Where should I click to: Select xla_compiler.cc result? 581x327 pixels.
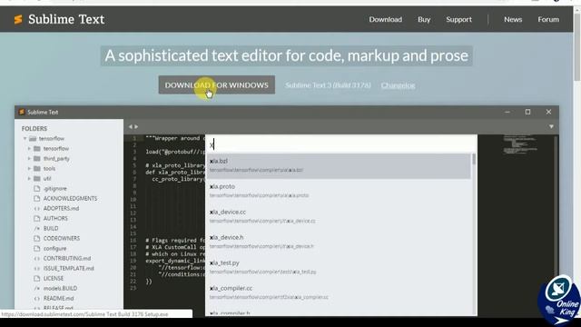[338, 292]
